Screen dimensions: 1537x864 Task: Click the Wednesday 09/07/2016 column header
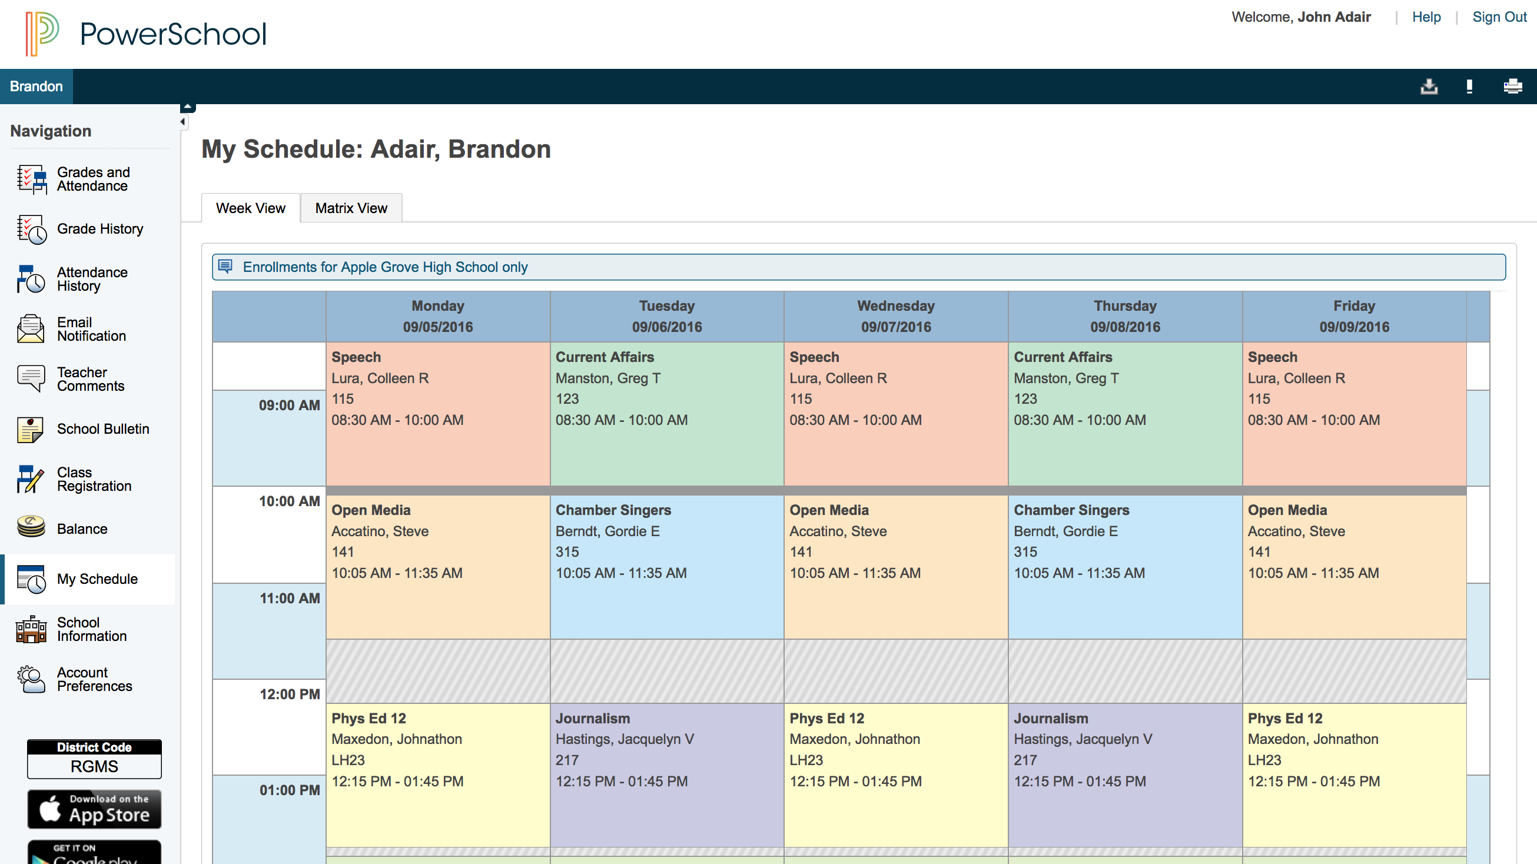(x=896, y=316)
